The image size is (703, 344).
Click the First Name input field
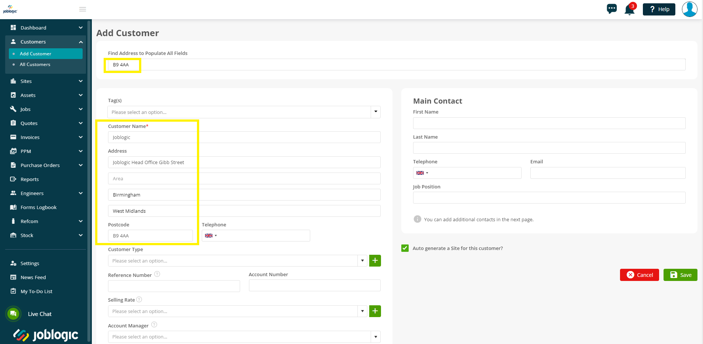[549, 123]
